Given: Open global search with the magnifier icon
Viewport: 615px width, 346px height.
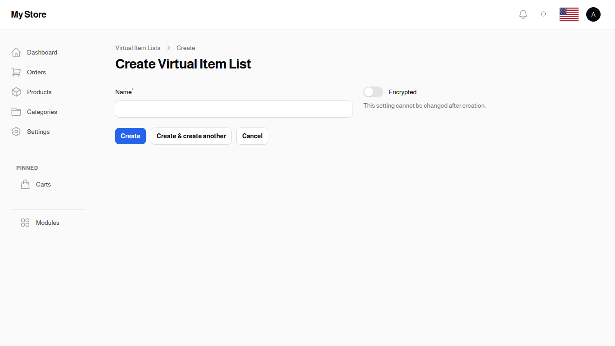Looking at the screenshot, I should tap(544, 14).
